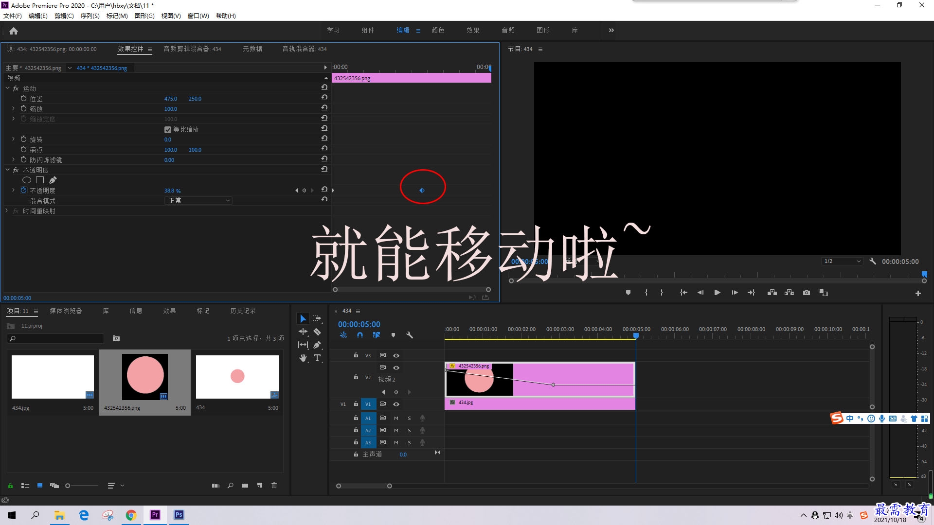
Task: Select the Type tool
Action: click(x=317, y=358)
